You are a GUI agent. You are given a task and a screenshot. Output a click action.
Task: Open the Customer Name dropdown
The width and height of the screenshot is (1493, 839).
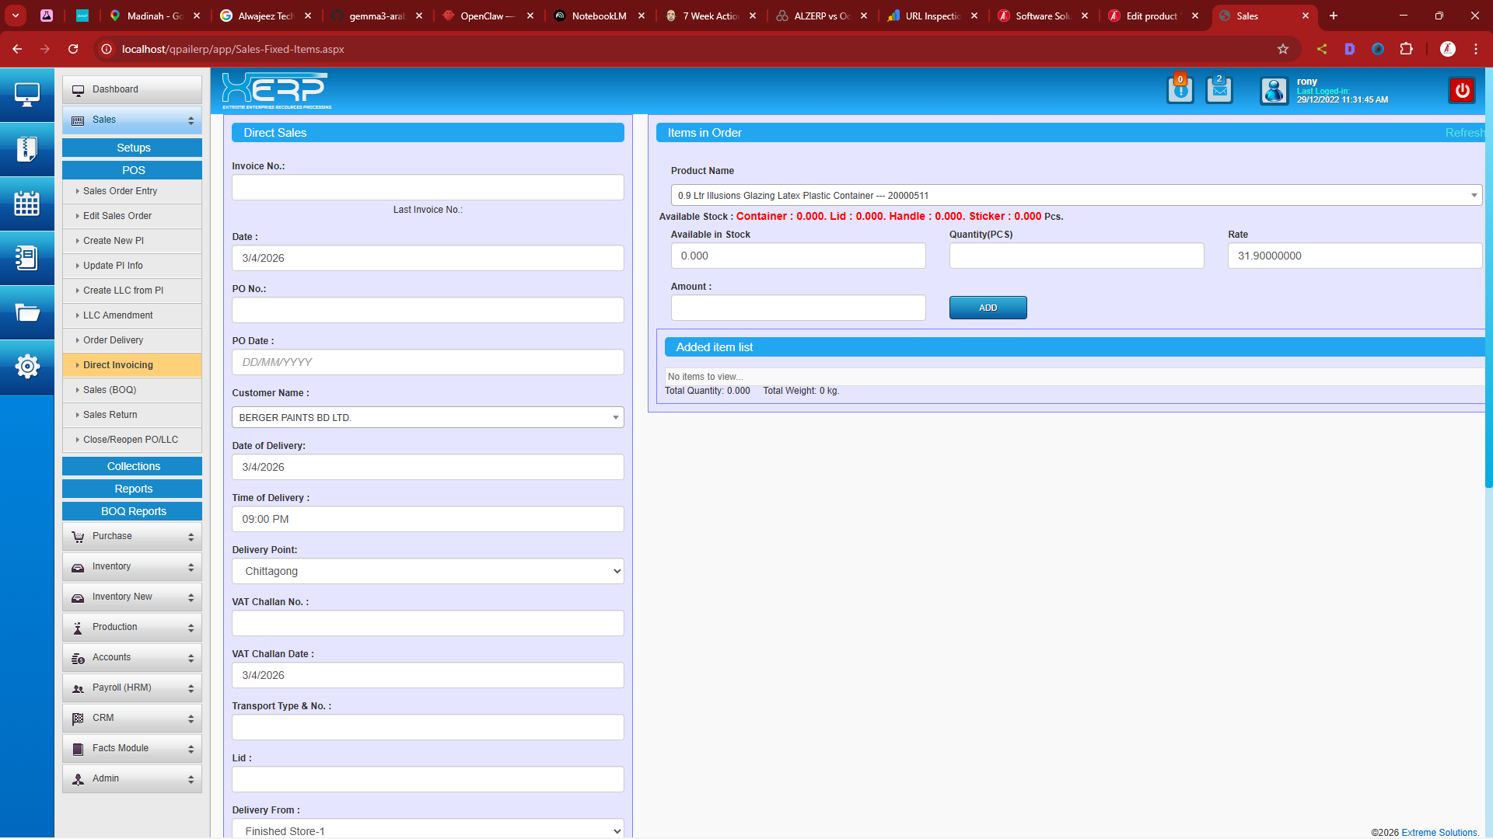pos(428,417)
